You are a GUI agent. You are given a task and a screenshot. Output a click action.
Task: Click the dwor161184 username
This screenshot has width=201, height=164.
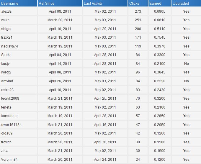tap(12, 125)
